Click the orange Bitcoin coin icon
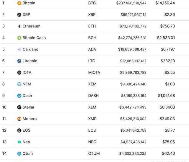This screenshot has width=189, height=162. pyautogui.click(x=19, y=3)
